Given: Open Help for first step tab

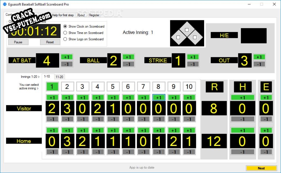Looking at the screenshot, I should (x=63, y=15).
